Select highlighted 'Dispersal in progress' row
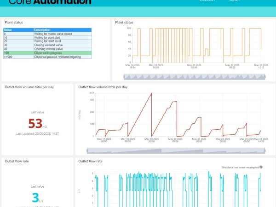Screen dimensions: 276x207 coord(47,53)
